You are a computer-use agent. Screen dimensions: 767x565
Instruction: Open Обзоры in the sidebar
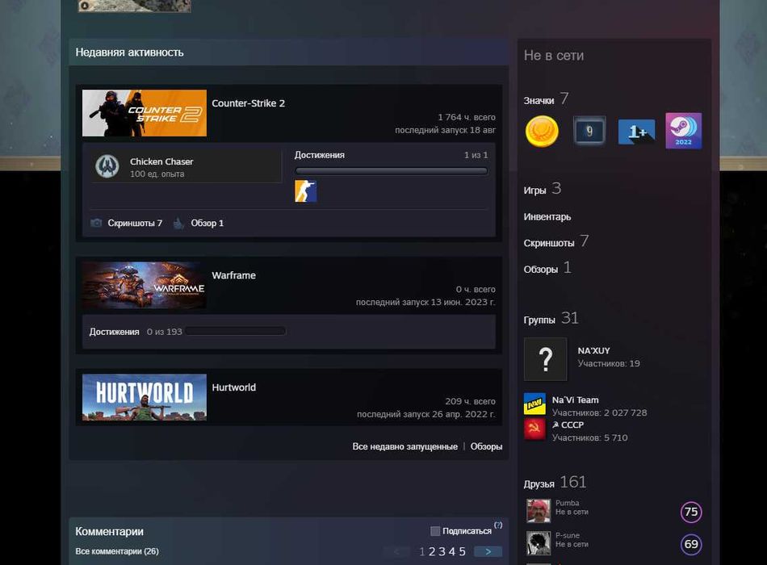click(x=540, y=270)
